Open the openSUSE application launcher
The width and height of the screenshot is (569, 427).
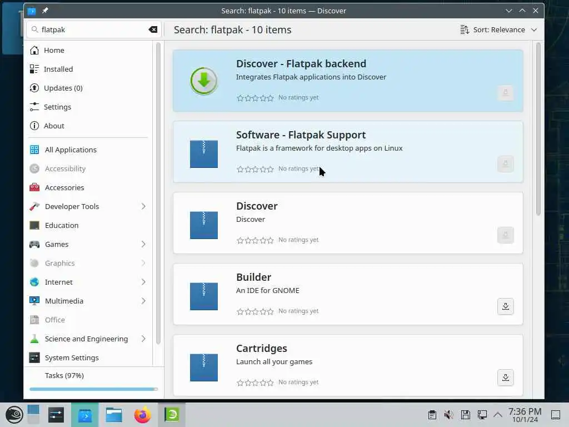[14, 415]
